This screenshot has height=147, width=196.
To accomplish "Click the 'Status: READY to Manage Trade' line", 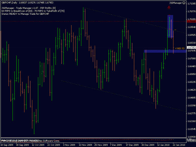I will [x=25, y=14].
